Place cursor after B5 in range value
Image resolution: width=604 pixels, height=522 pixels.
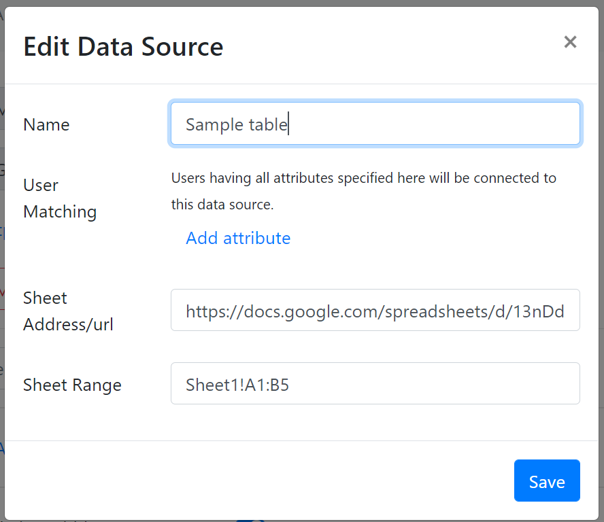pyautogui.click(x=289, y=385)
